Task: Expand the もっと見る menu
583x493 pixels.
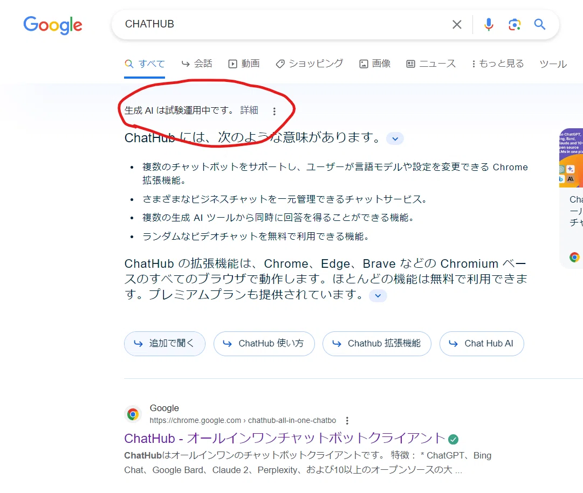Action: click(498, 64)
